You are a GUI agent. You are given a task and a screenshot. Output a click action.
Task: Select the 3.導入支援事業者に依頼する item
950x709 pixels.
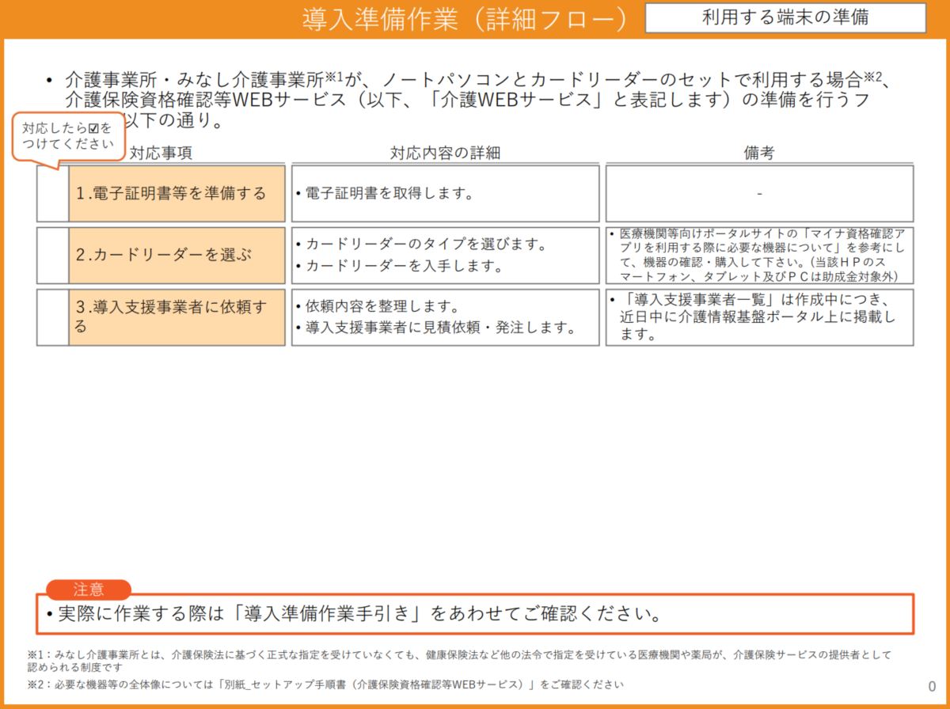click(x=177, y=317)
